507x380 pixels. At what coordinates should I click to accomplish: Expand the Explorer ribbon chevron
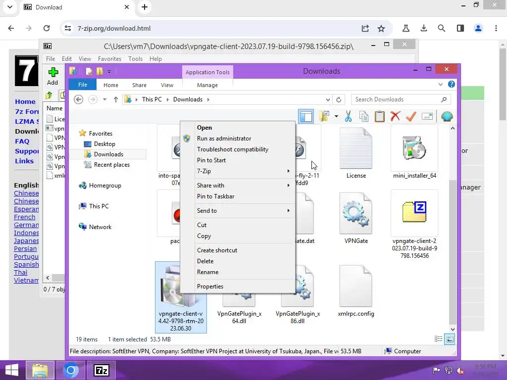click(440, 85)
